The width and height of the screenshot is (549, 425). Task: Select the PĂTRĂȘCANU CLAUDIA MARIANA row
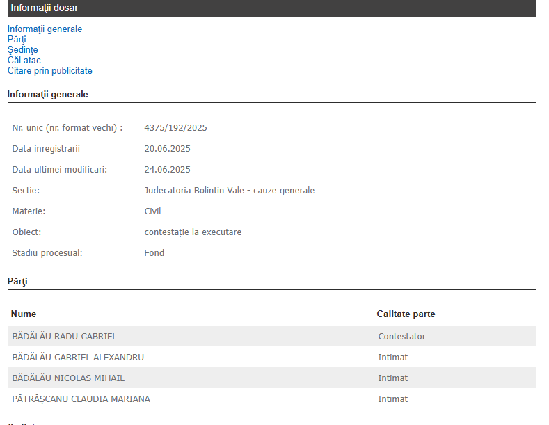(81, 399)
